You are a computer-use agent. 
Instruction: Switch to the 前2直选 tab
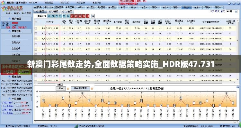[x=101, y=7]
